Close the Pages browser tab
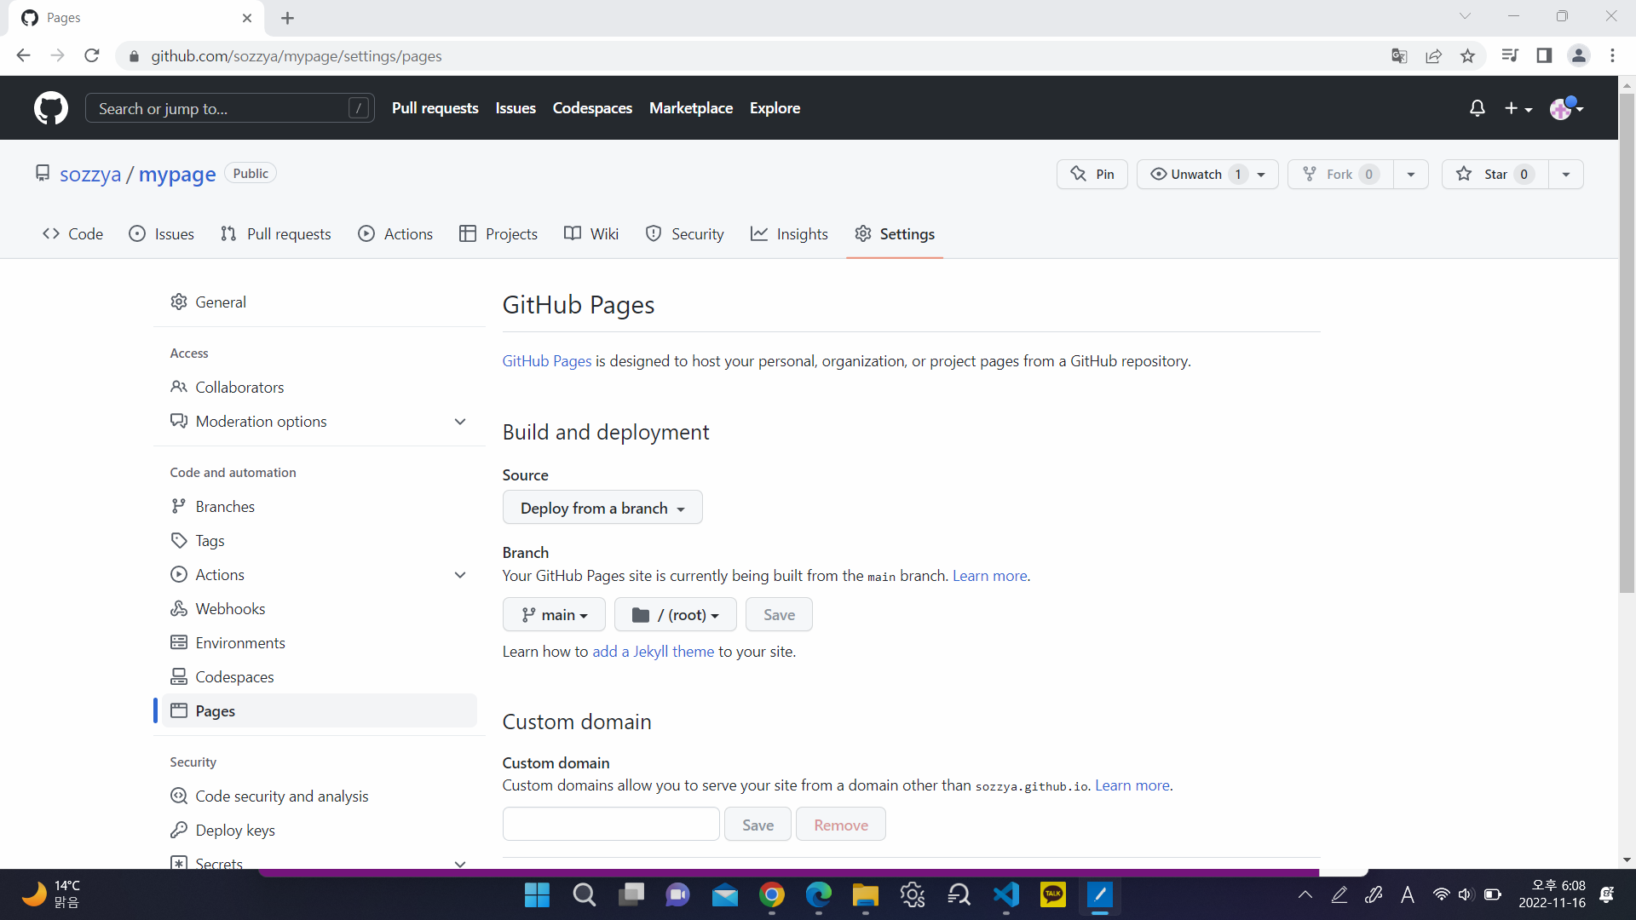Viewport: 1636px width, 920px height. point(247,18)
